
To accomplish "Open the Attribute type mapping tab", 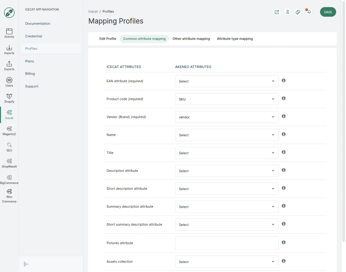I will (x=234, y=39).
